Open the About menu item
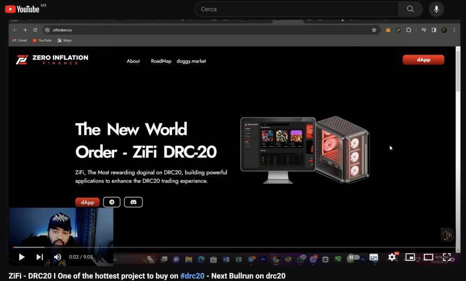 pos(133,61)
